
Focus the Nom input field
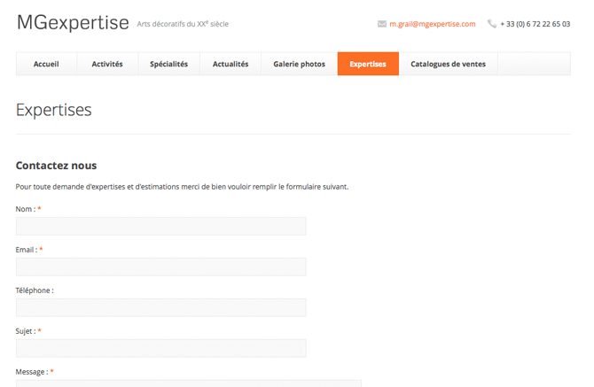[x=160, y=227]
